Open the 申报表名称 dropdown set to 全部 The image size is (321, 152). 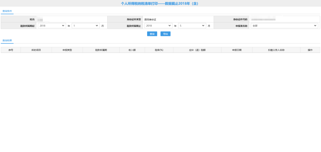(284, 26)
